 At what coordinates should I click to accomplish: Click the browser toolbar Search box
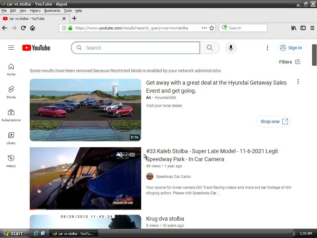[x=243, y=28]
